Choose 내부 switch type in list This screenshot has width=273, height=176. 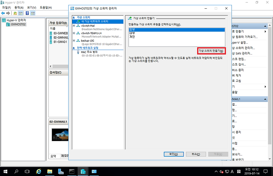click(x=177, y=33)
